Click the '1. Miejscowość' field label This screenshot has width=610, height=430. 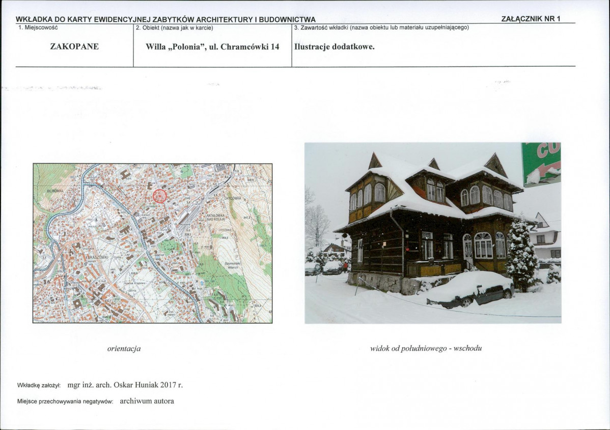pos(38,27)
